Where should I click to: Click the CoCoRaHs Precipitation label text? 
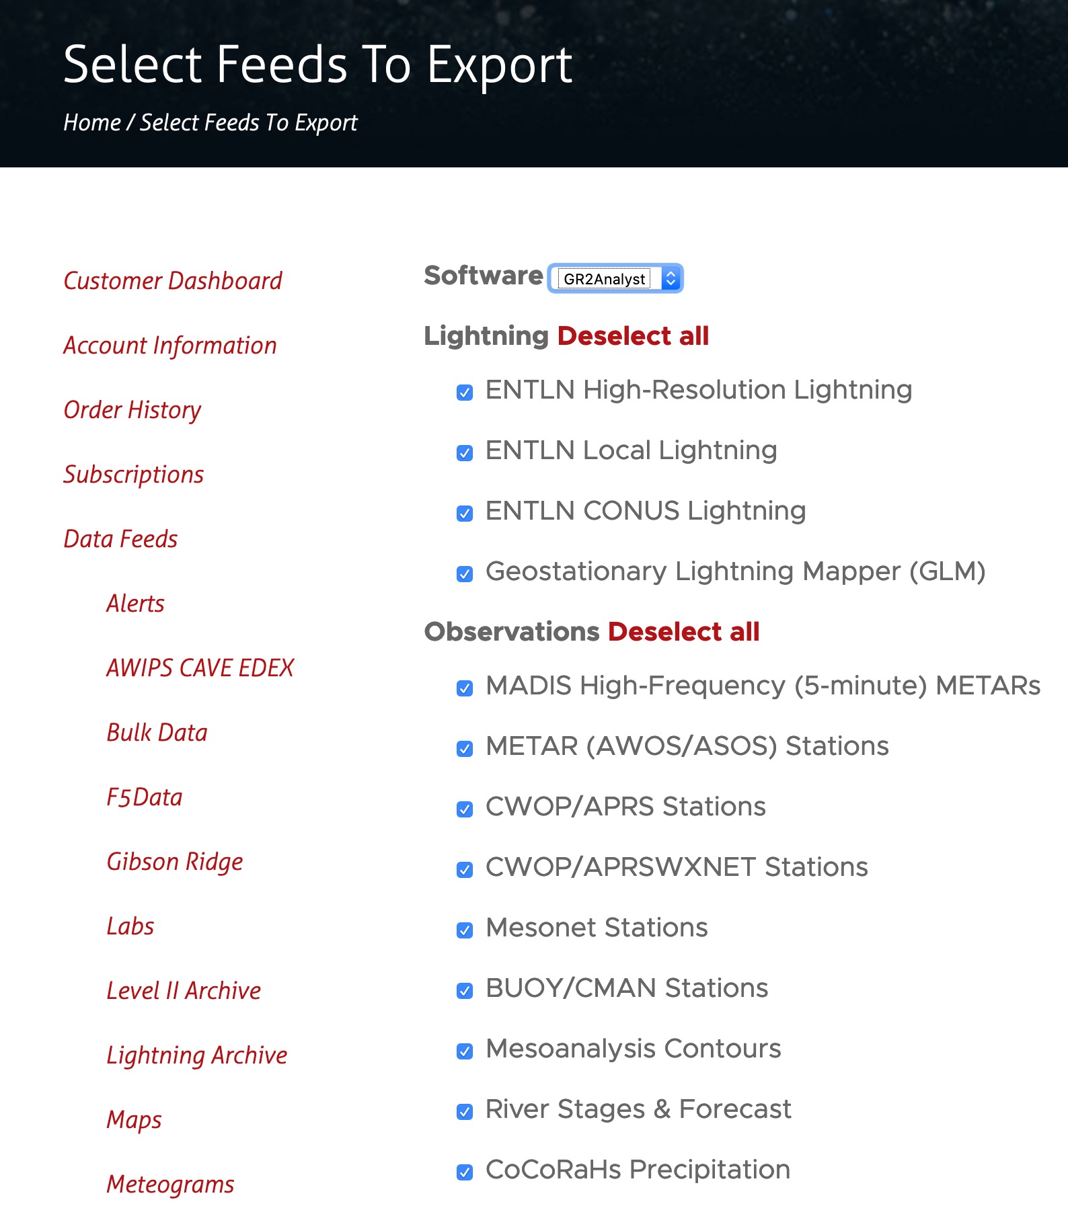[x=638, y=1170]
